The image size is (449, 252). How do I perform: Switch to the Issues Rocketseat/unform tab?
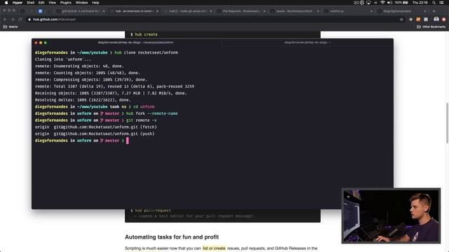pyautogui.click(x=295, y=11)
